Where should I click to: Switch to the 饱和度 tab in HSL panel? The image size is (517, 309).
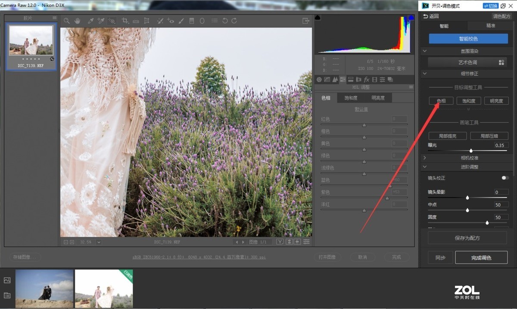pyautogui.click(x=351, y=98)
